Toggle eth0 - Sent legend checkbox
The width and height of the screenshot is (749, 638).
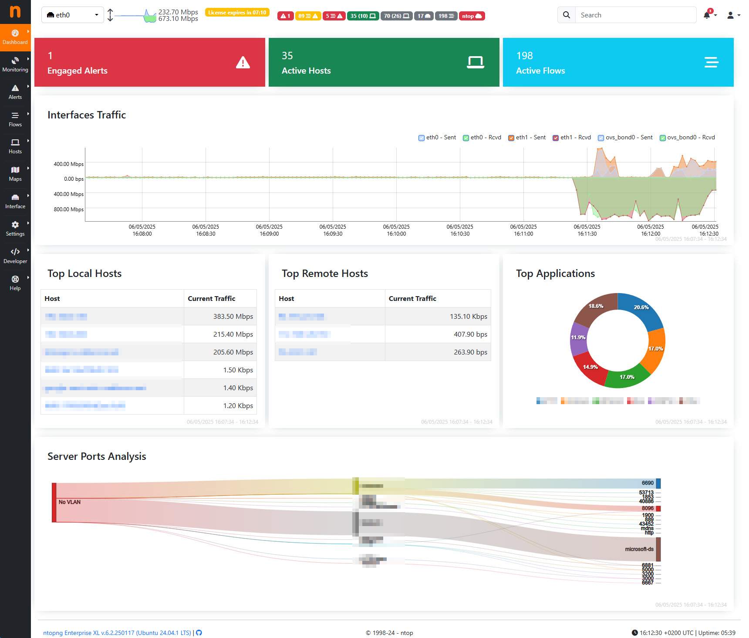[422, 138]
